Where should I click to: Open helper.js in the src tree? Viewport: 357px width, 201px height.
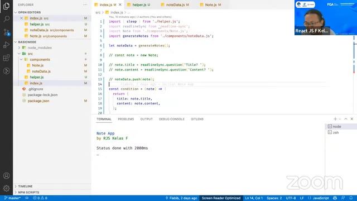pyautogui.click(x=36, y=77)
